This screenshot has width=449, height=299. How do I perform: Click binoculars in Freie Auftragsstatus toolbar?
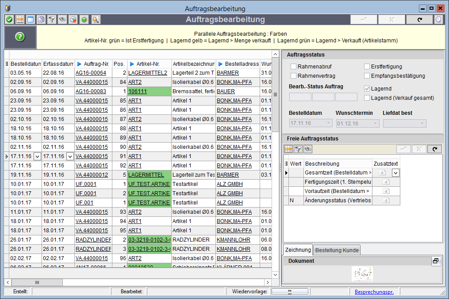(x=308, y=149)
